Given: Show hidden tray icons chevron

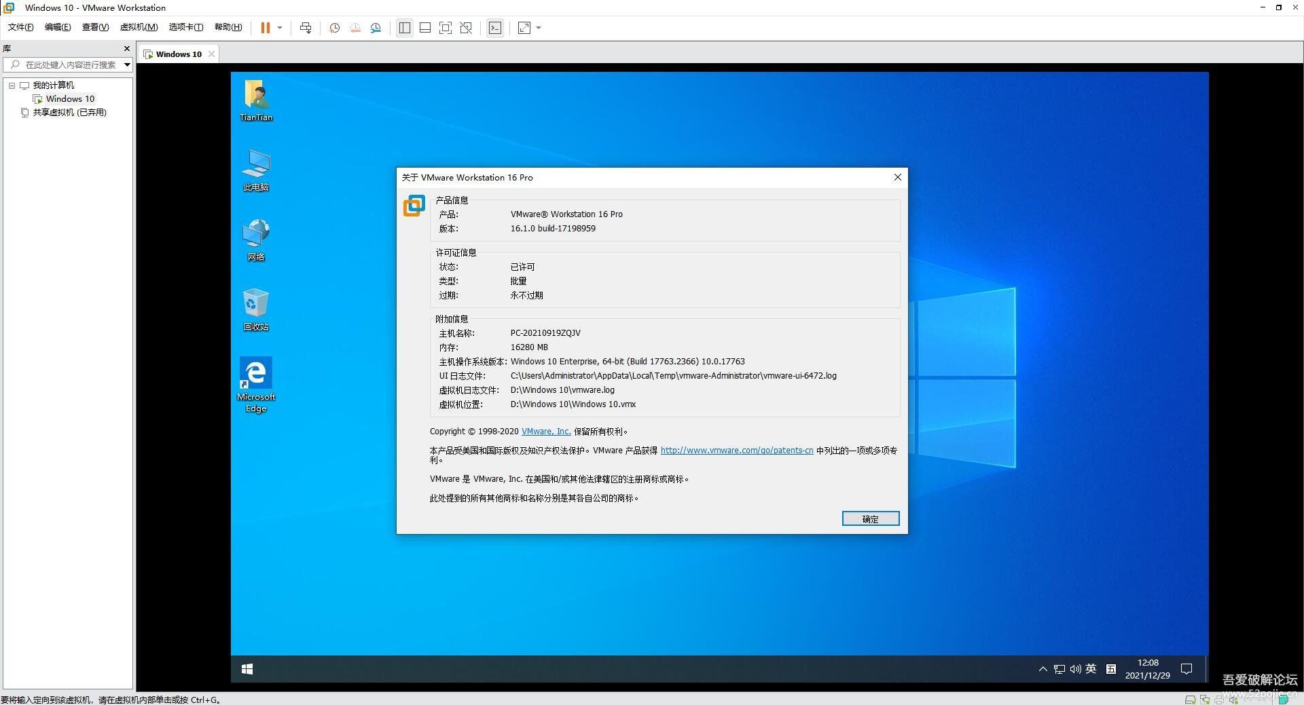Looking at the screenshot, I should tap(1043, 669).
